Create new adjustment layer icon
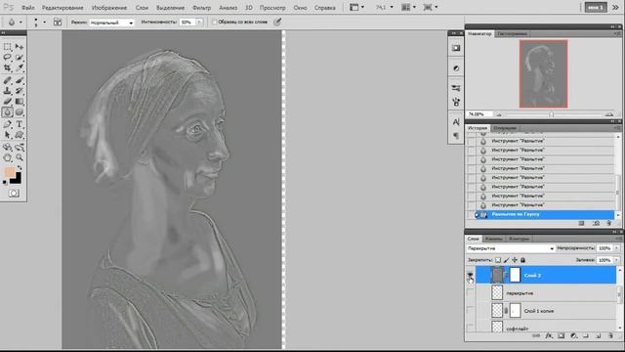Viewport: 625px width, 352px height. point(573,336)
